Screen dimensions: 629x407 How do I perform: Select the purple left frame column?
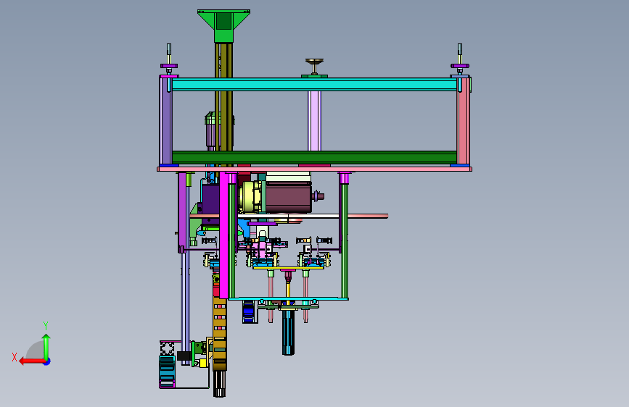tap(165, 120)
